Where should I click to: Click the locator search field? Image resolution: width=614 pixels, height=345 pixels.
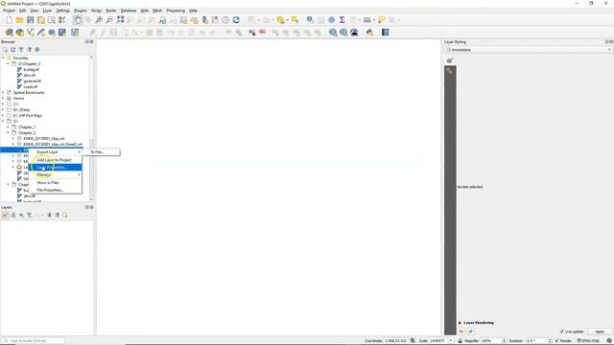(33, 341)
